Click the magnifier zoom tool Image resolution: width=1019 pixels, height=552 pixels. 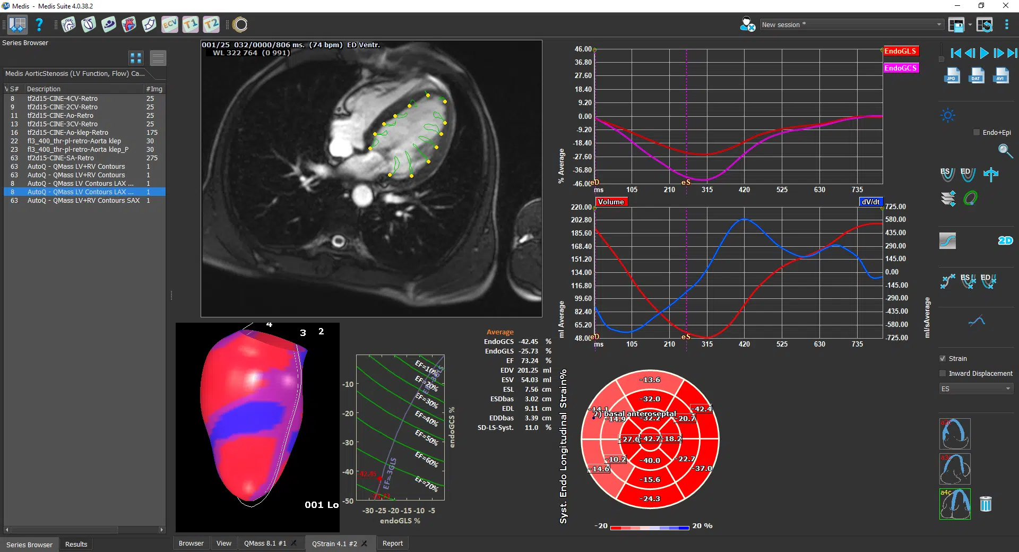point(1005,151)
